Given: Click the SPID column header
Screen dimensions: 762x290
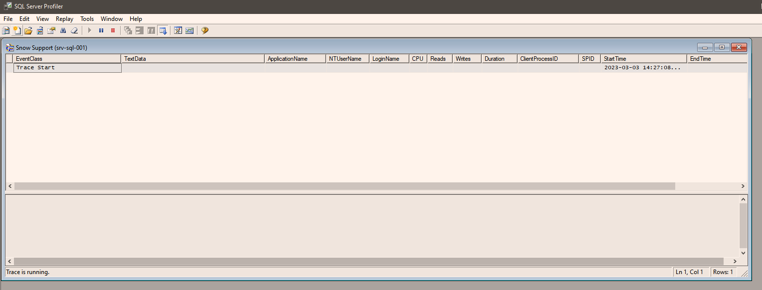Looking at the screenshot, I should pyautogui.click(x=589, y=59).
